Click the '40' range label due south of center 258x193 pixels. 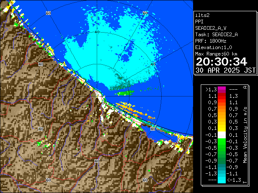pos(97,161)
